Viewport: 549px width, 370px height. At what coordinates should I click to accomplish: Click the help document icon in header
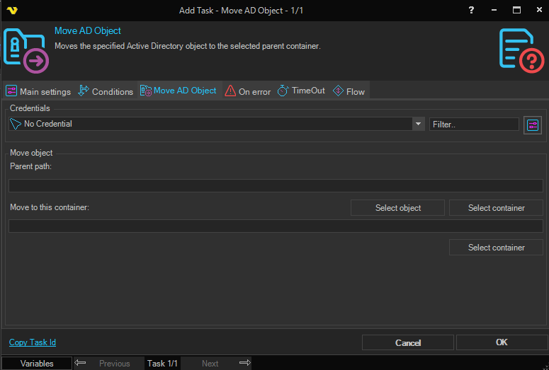tap(522, 50)
